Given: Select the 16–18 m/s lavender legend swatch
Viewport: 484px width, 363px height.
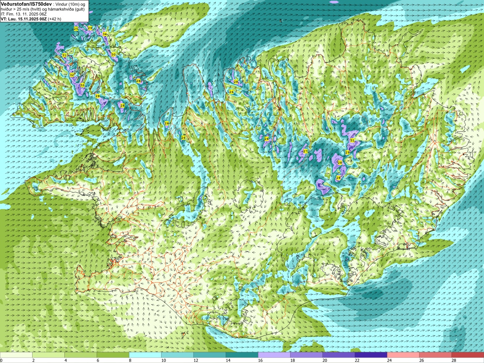Looking at the screenshot, I should [x=274, y=355].
